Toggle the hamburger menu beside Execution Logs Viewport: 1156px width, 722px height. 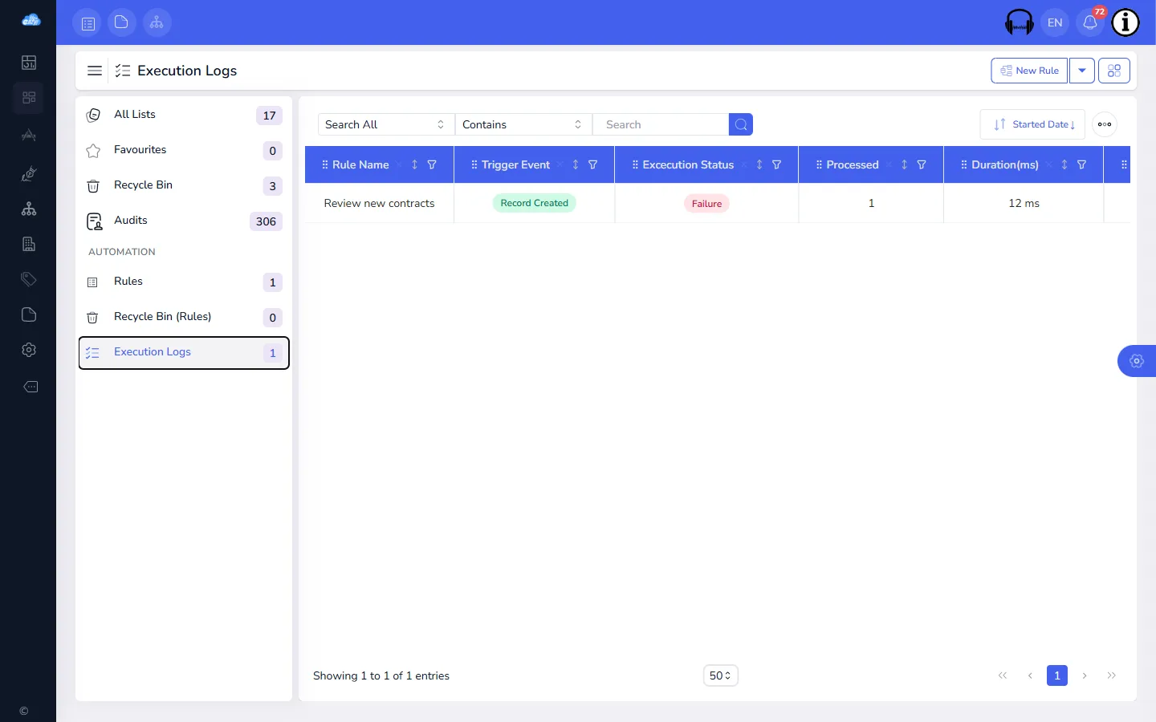click(95, 71)
